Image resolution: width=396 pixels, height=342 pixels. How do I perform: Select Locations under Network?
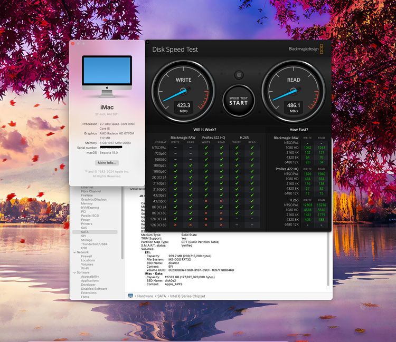(x=88, y=260)
